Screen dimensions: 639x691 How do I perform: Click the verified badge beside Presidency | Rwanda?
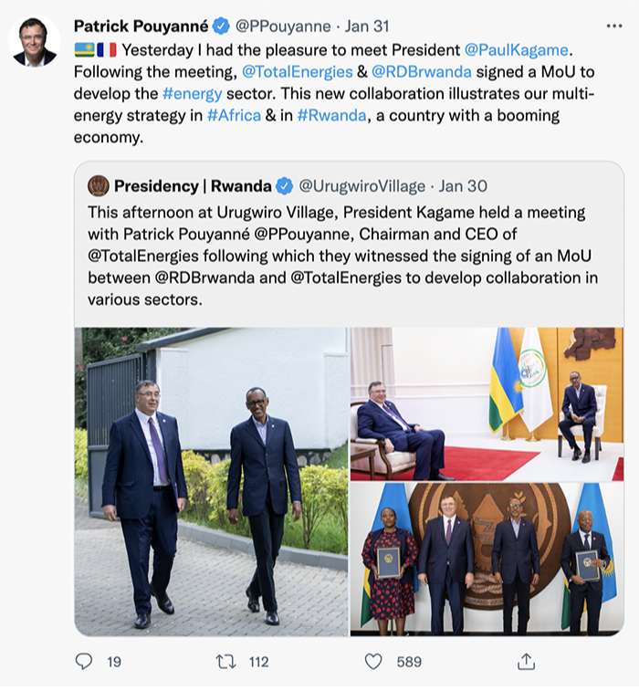tap(284, 186)
